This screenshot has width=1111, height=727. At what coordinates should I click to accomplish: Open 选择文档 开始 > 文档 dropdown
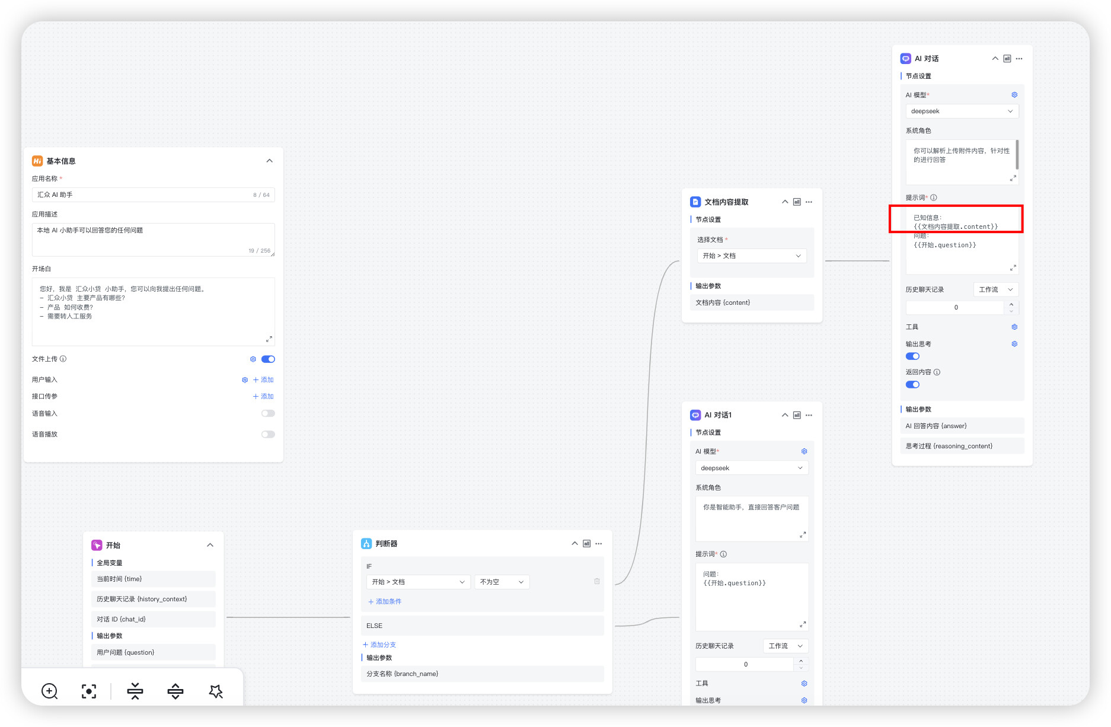click(752, 256)
